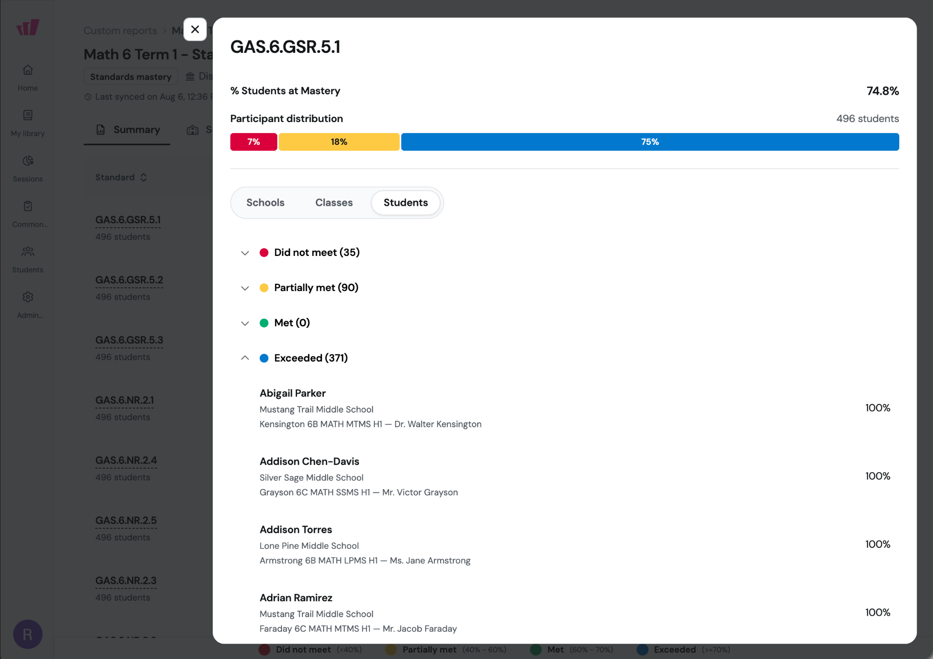Collapse the Exceeded group

[x=245, y=358]
